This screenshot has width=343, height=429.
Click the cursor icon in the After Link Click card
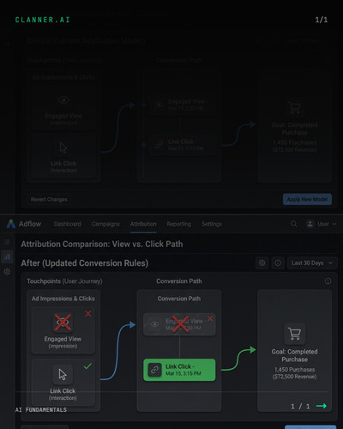click(63, 374)
